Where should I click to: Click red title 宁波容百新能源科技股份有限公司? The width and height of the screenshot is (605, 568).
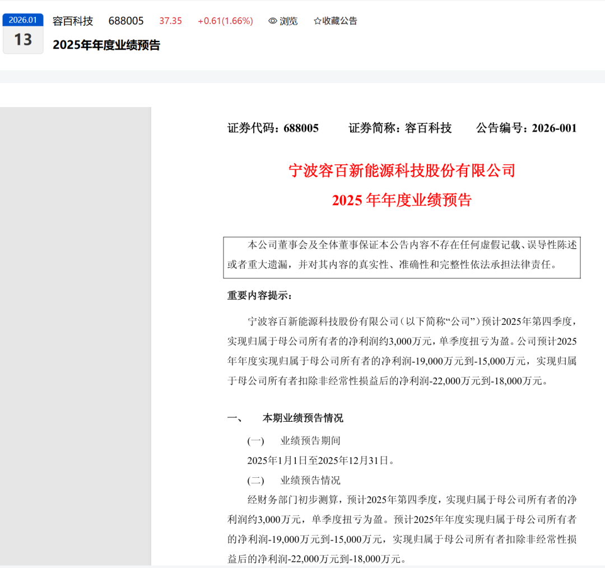pyautogui.click(x=402, y=170)
